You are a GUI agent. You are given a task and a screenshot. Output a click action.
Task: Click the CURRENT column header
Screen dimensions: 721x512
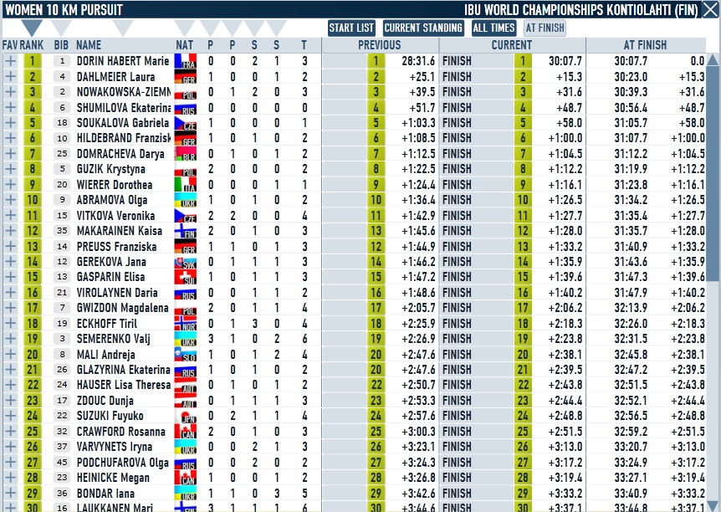pyautogui.click(x=512, y=45)
